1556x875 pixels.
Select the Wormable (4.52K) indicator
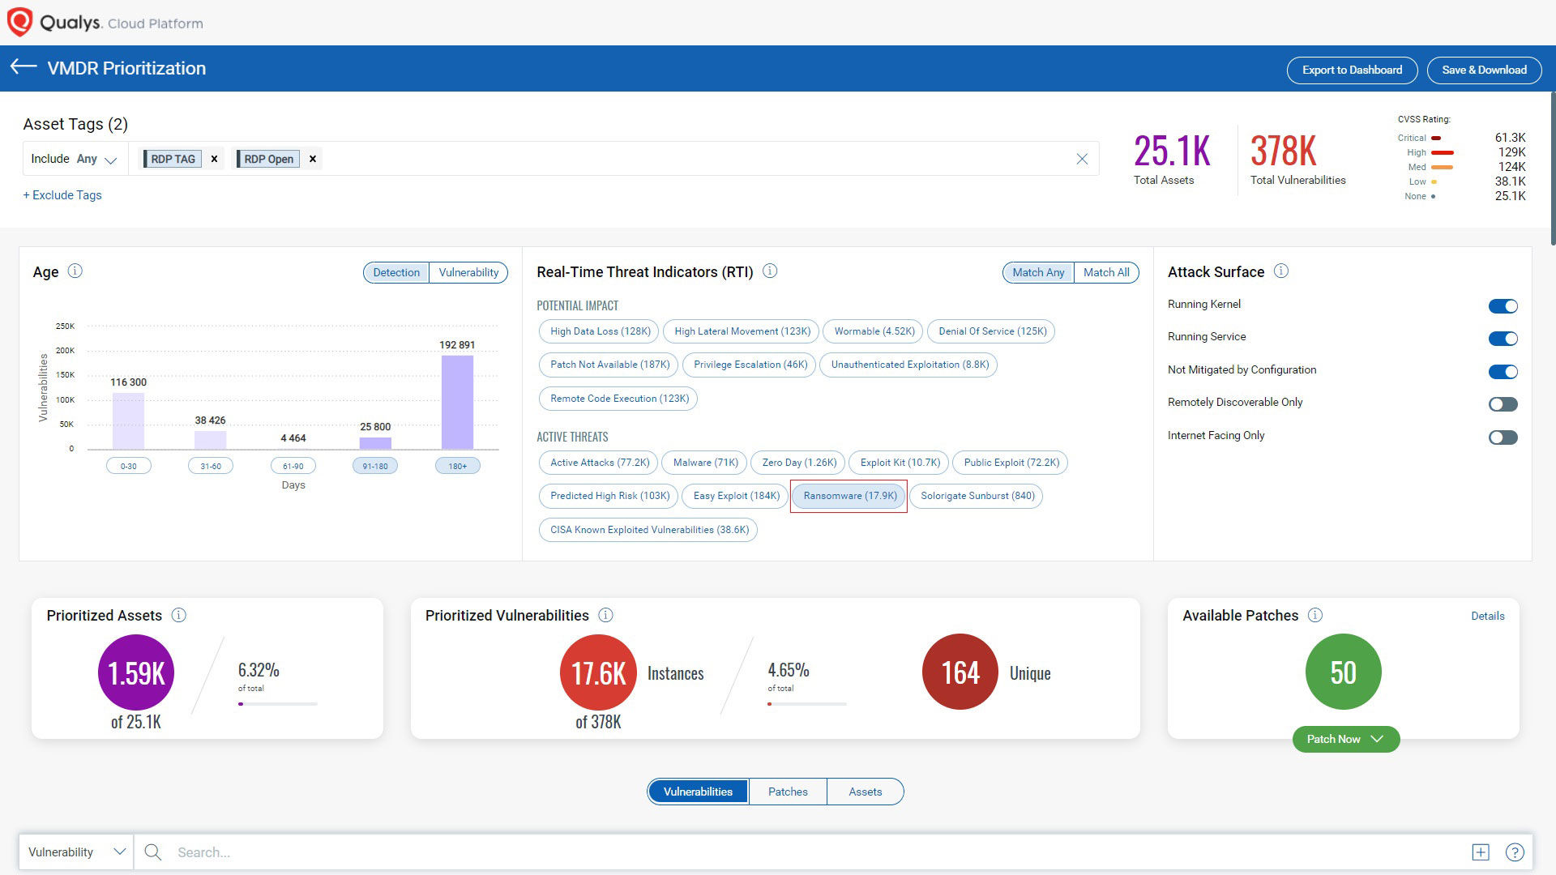click(874, 331)
